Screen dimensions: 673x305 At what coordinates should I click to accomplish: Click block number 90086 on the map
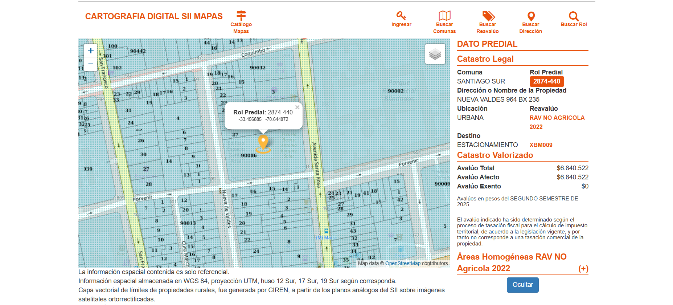(x=249, y=155)
